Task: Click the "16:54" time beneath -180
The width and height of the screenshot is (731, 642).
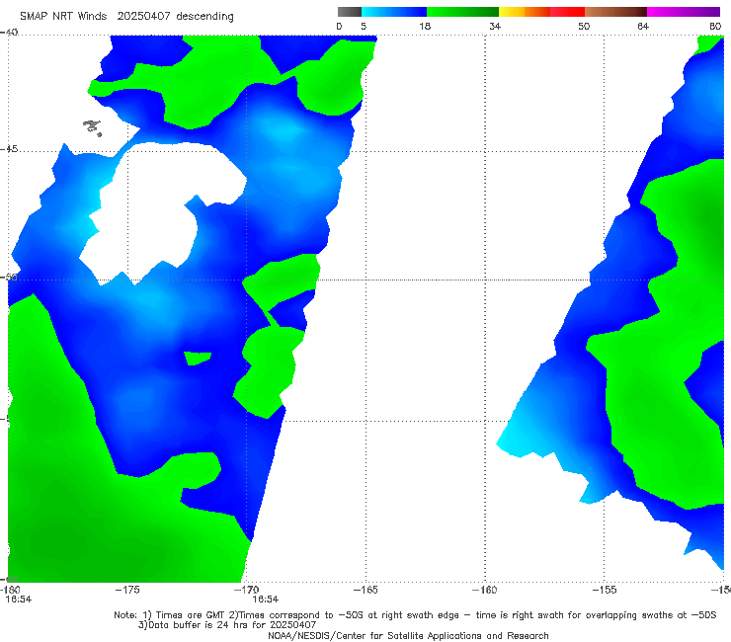Action: pos(19,600)
